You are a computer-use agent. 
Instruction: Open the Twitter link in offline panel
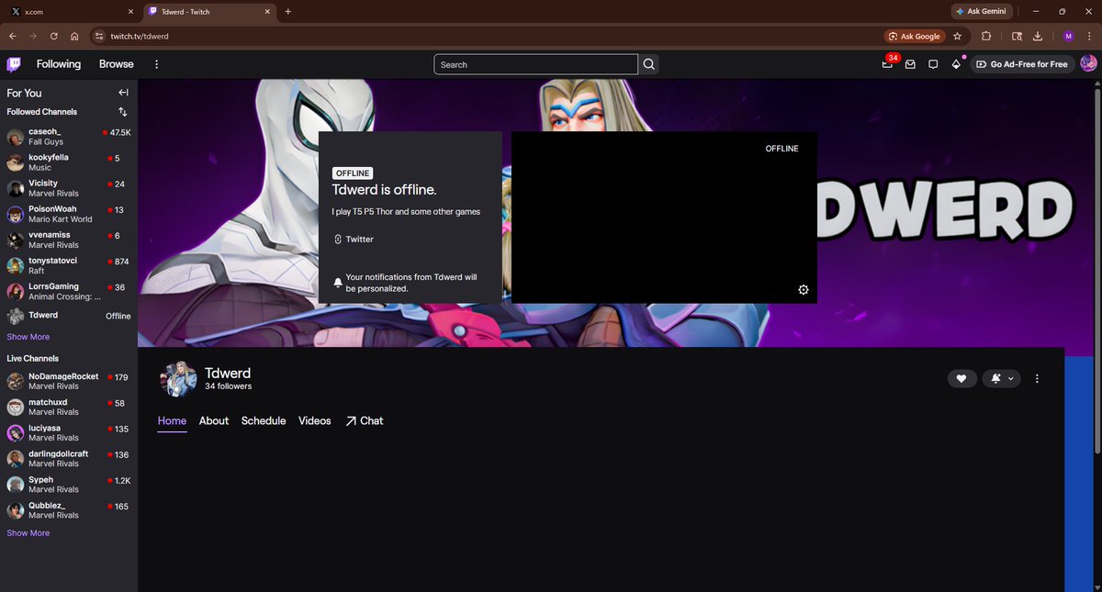[354, 239]
